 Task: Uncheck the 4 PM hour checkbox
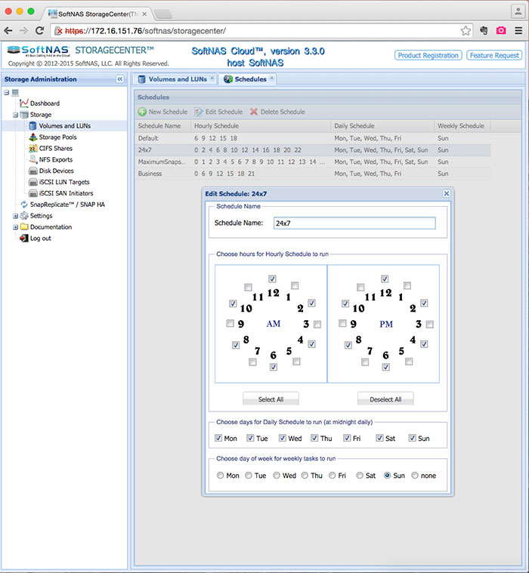424,344
